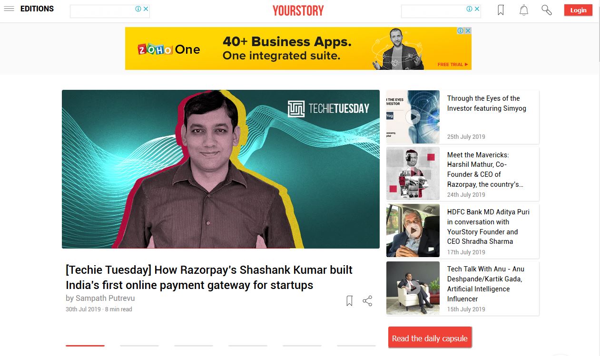Open the EDITIONS menu

pyautogui.click(x=37, y=9)
